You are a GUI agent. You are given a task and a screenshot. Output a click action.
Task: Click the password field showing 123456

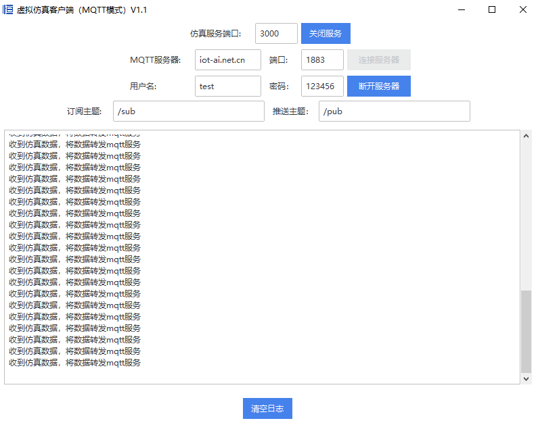[322, 86]
